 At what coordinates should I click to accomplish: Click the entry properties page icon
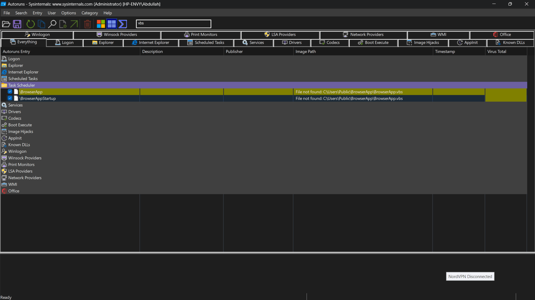(x=63, y=24)
